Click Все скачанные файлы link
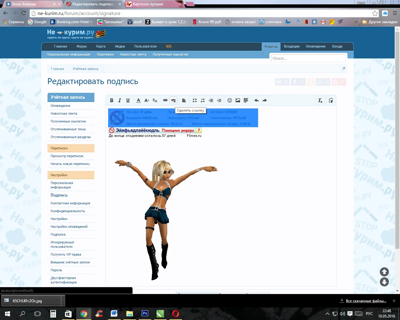This screenshot has height=320, width=400. [366, 301]
